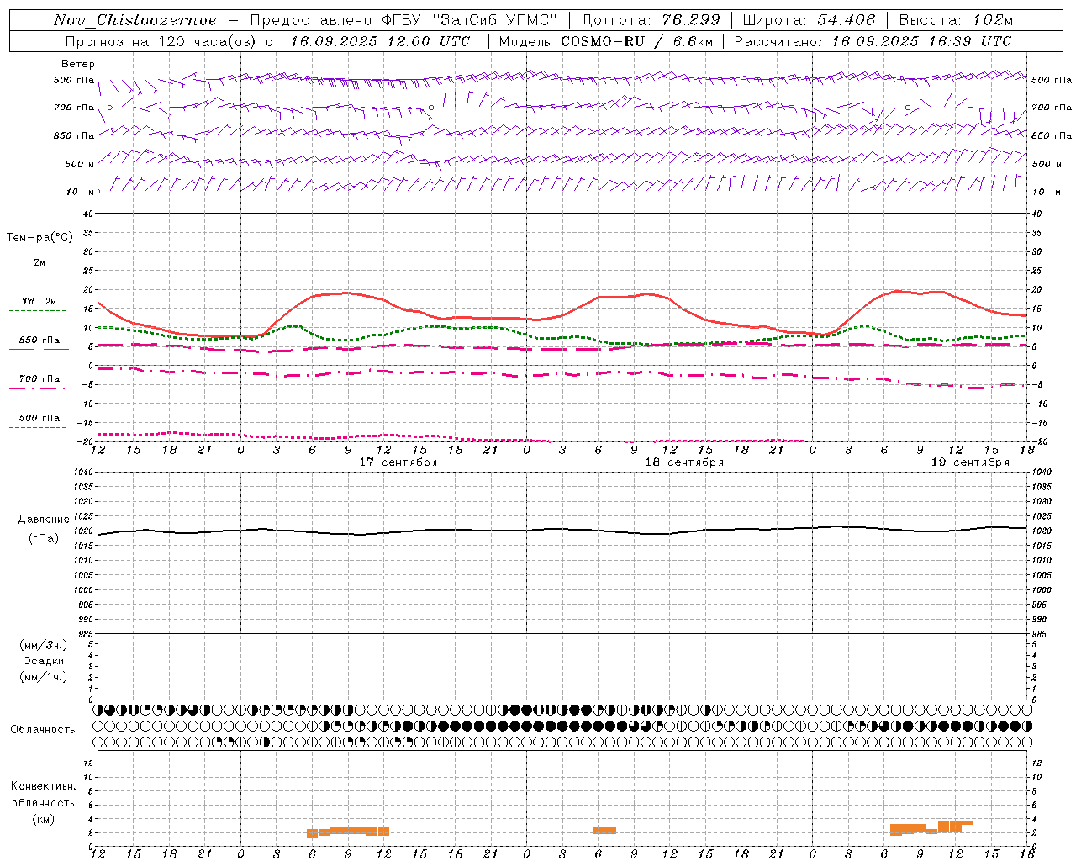Select the Широта: 54.406 value
The image size is (1076, 861).
tap(809, 20)
